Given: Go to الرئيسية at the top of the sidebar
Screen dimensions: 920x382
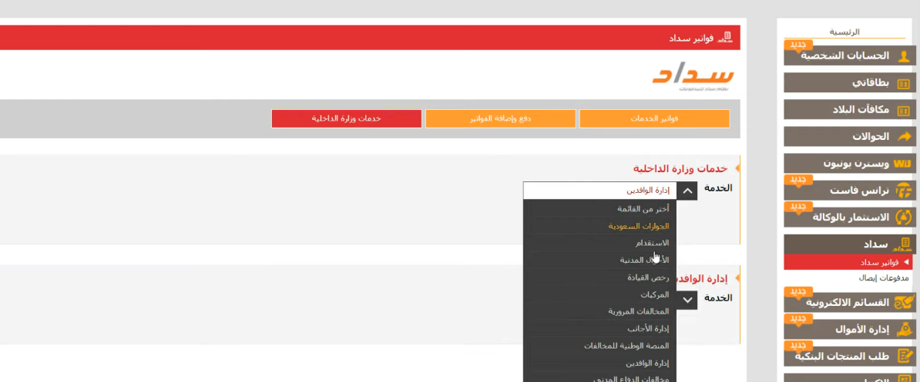Looking at the screenshot, I should (844, 32).
